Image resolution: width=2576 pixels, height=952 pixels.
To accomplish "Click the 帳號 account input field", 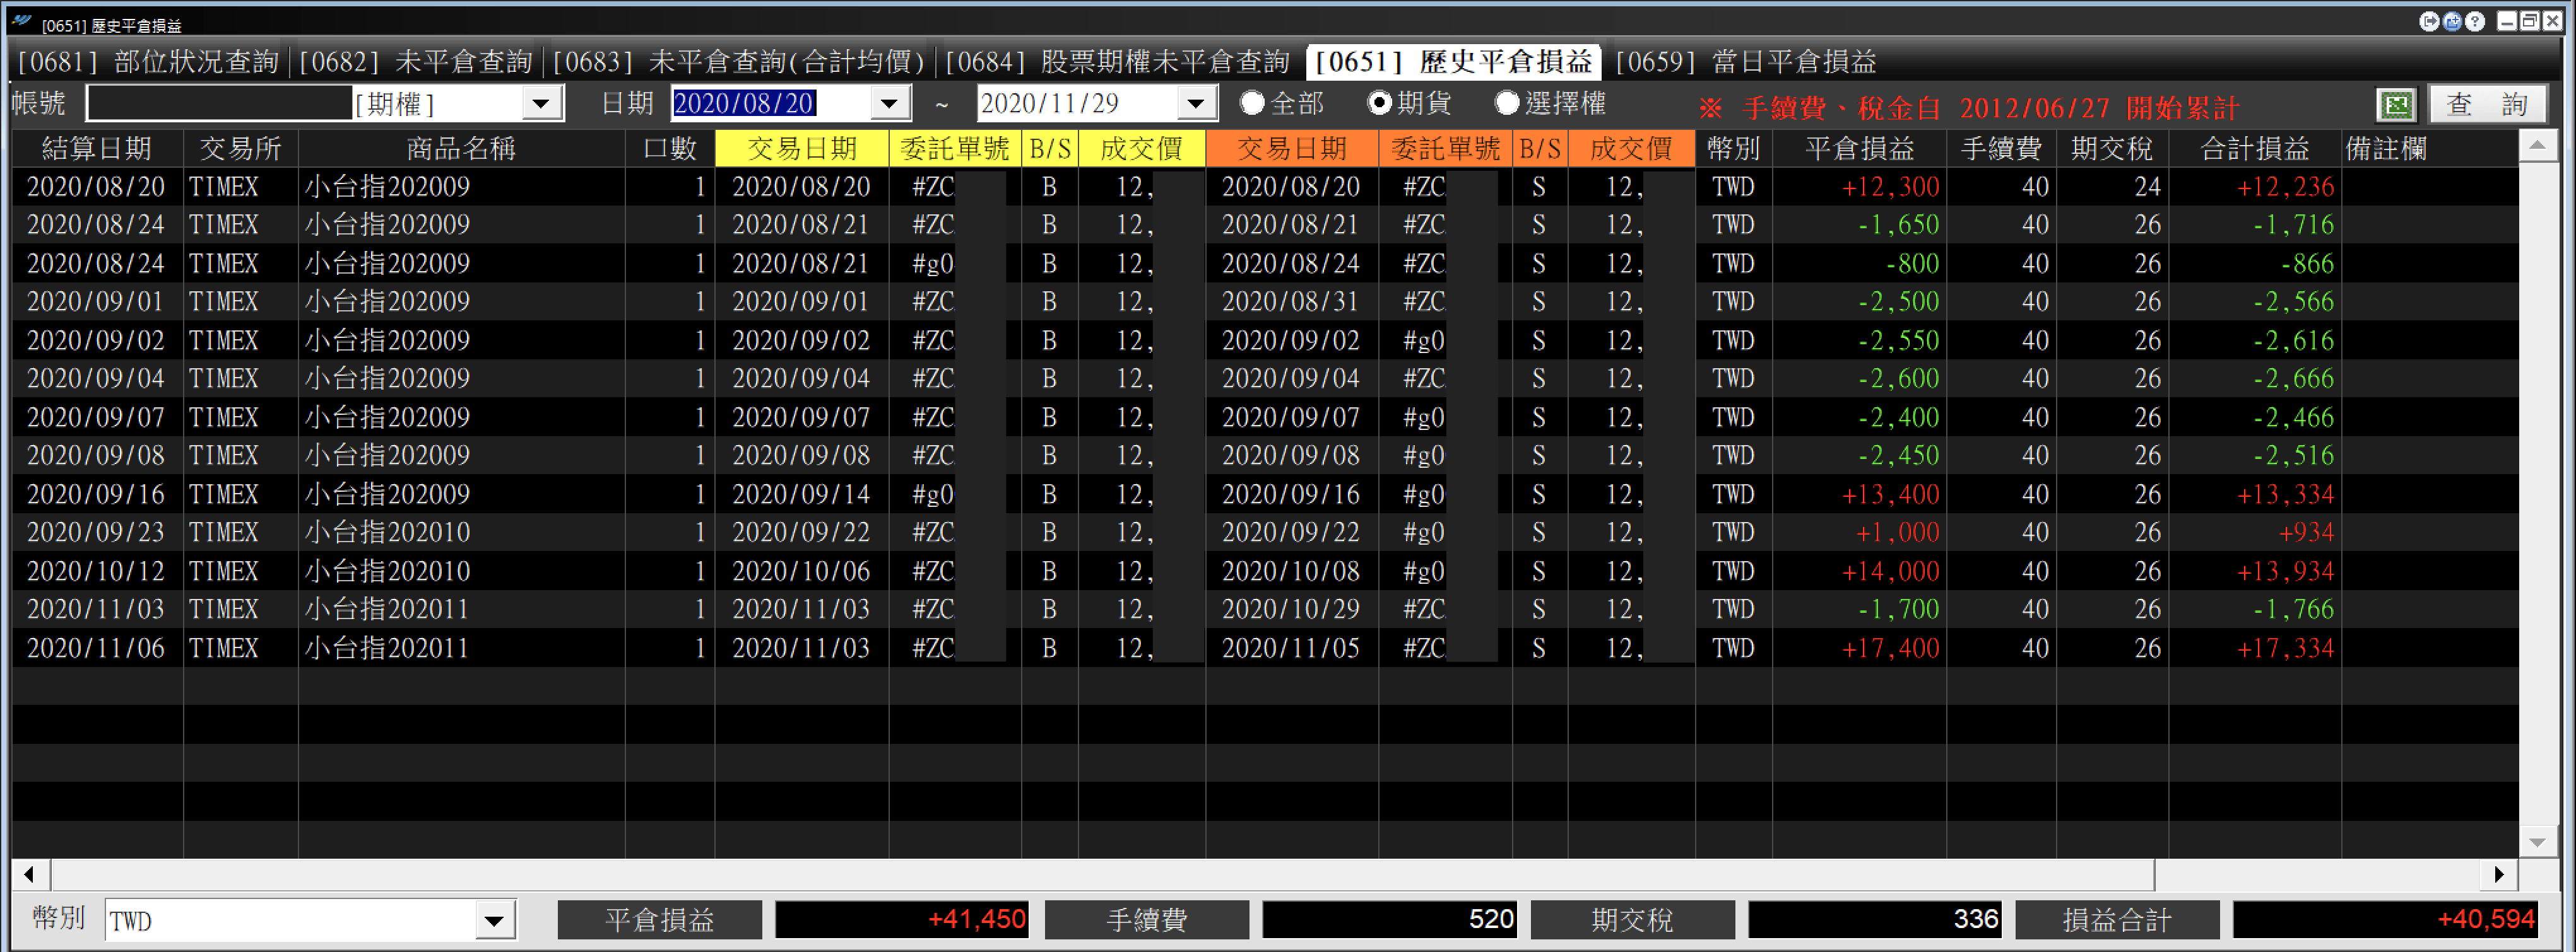I will pos(219,103).
